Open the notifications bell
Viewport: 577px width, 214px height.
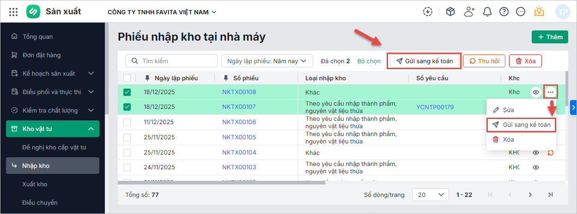pos(487,12)
